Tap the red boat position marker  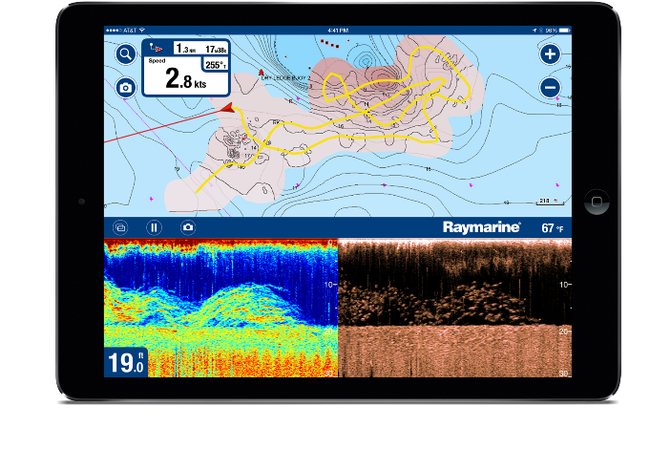pyautogui.click(x=227, y=109)
